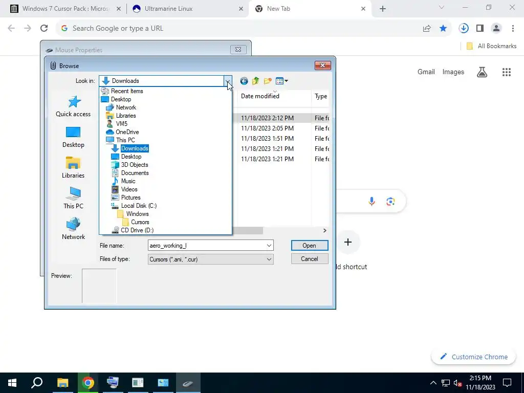Close the Browse dialog window
This screenshot has height=393, width=524.
tap(322, 65)
